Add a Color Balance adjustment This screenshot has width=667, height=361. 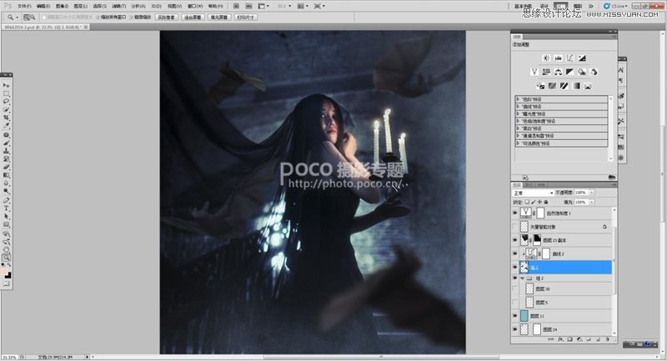click(x=558, y=72)
